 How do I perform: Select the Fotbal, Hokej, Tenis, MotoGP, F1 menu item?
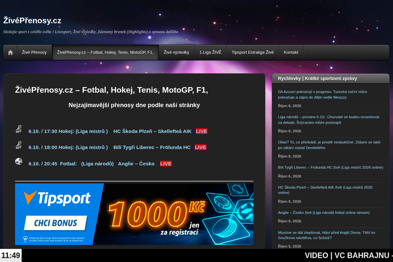[105, 52]
